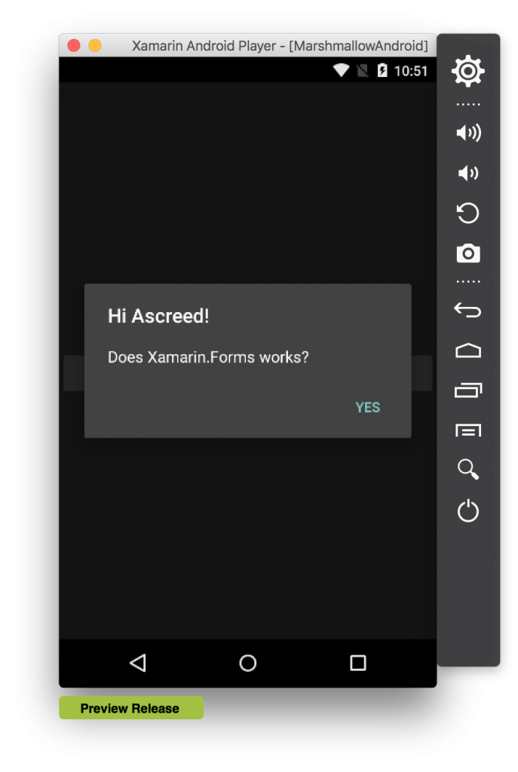
Task: Click the magnifier search icon in sidebar
Action: tap(467, 469)
